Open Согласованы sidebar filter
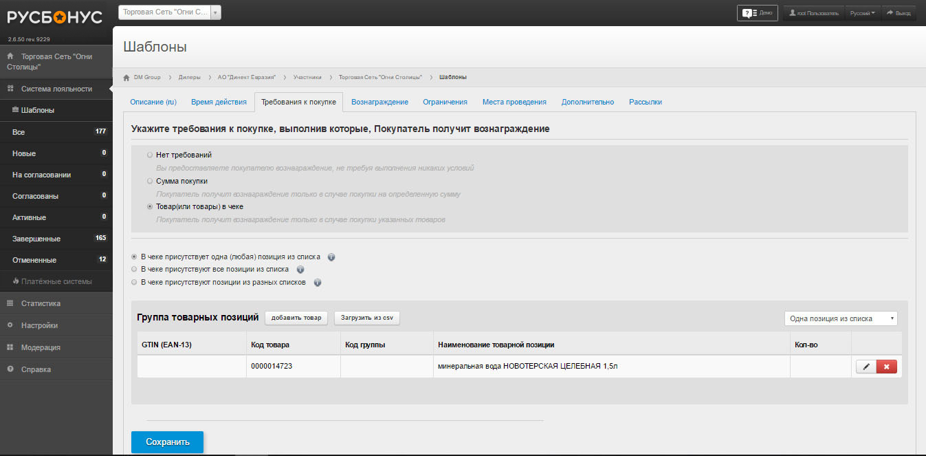Screen dimensions: 926x456 pos(56,196)
